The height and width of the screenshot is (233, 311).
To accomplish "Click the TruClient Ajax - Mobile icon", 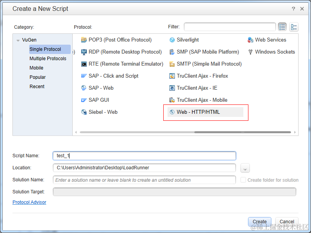I will coord(172,100).
